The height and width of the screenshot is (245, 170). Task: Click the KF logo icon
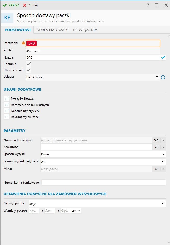tap(7, 18)
